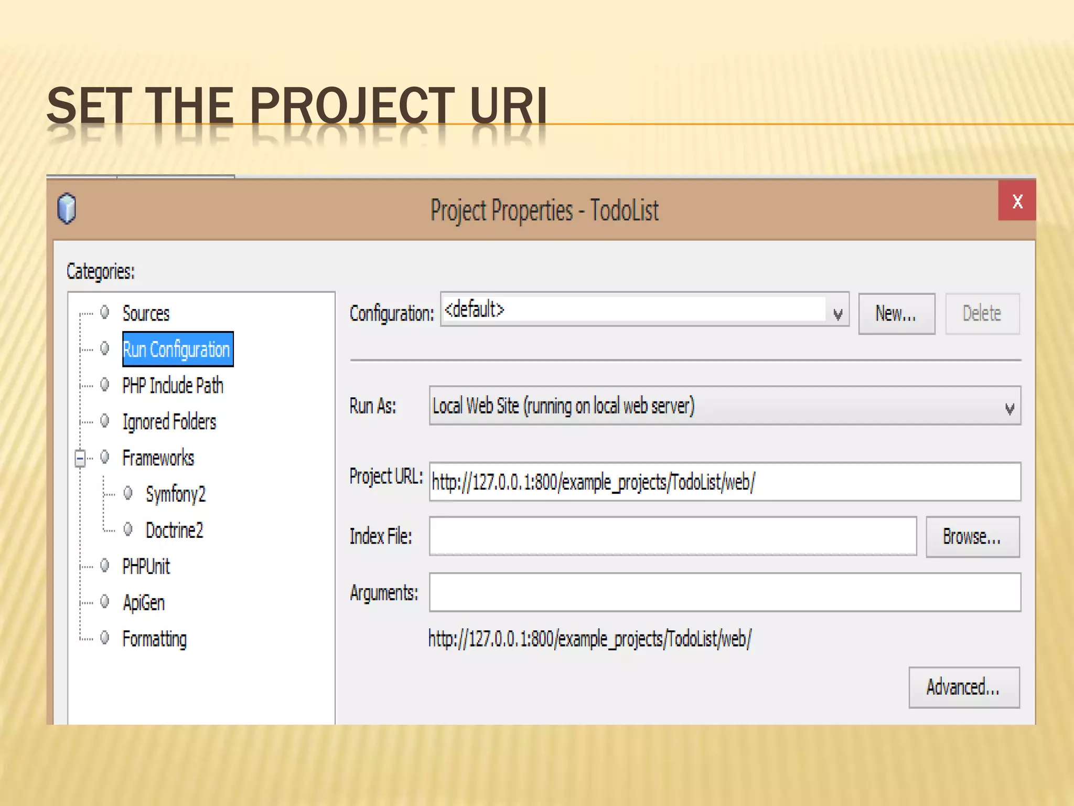Click the Project Properties - TodoList title
This screenshot has height=806, width=1074.
tap(544, 211)
